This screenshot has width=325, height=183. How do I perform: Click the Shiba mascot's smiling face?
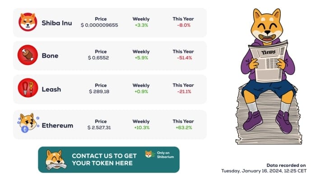click(269, 28)
